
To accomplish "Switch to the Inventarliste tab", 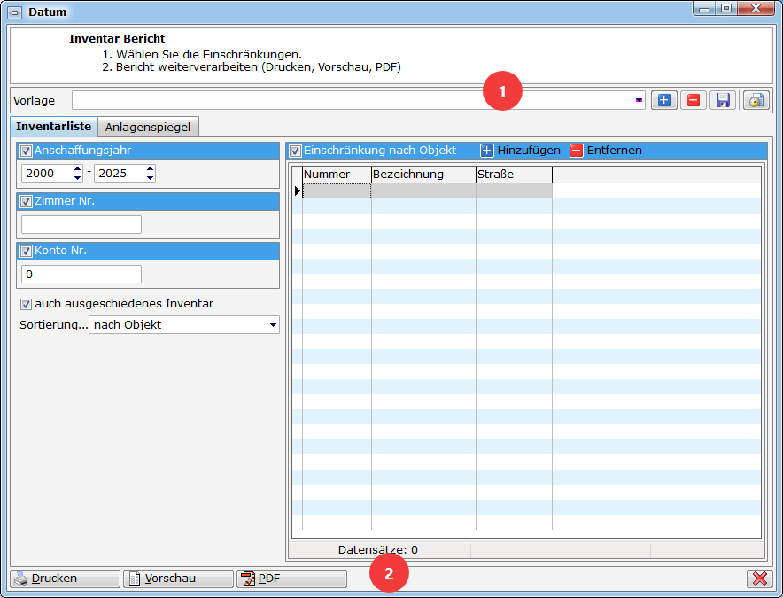I will coord(53,127).
